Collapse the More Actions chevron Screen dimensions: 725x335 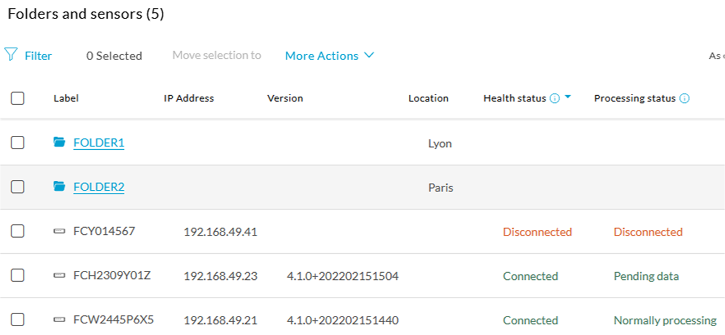369,55
